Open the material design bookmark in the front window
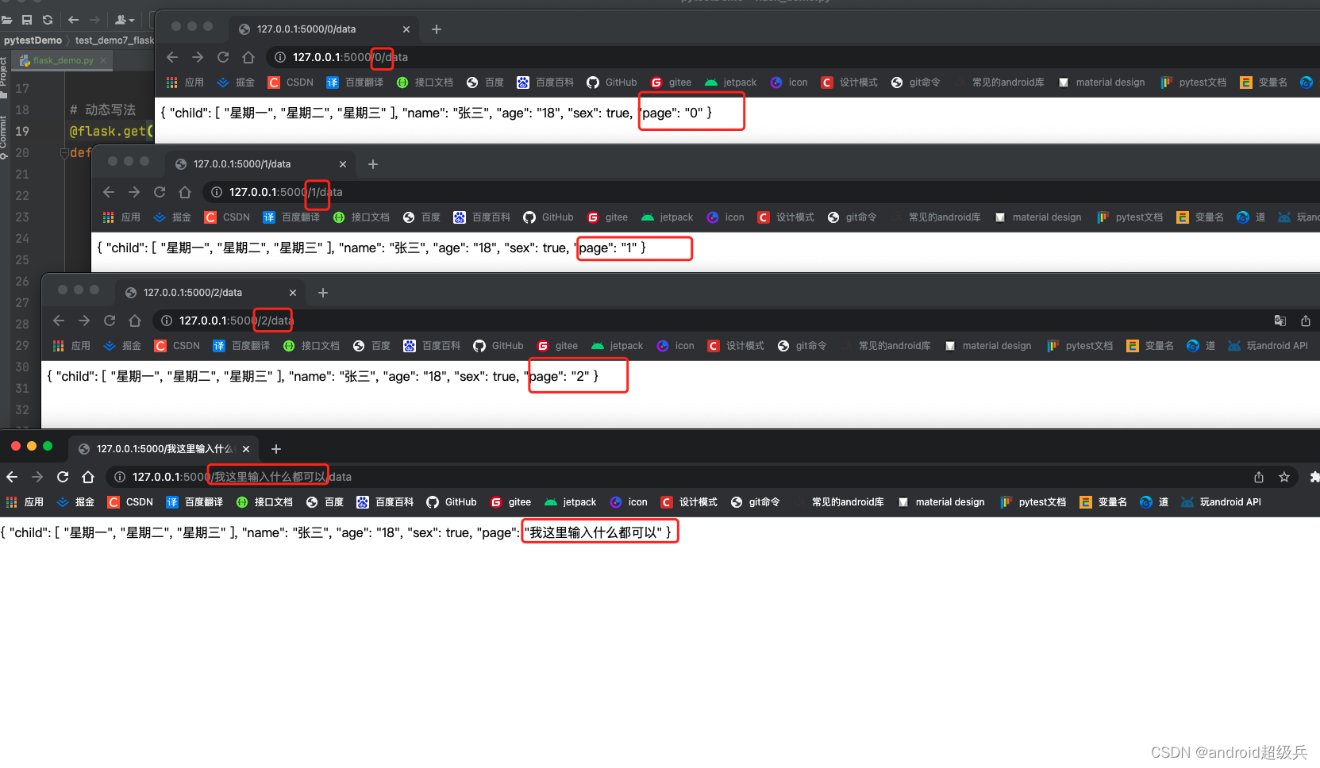 [941, 502]
